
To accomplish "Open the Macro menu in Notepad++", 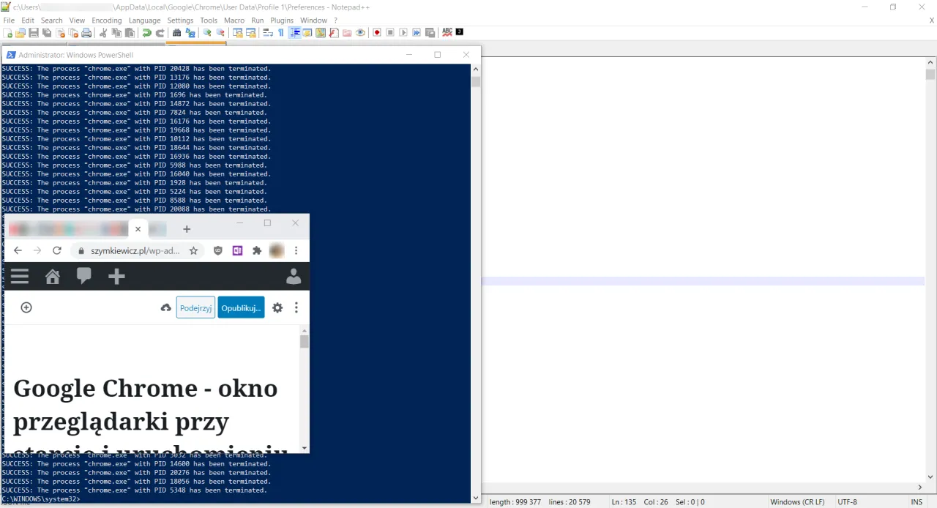I will pos(234,20).
